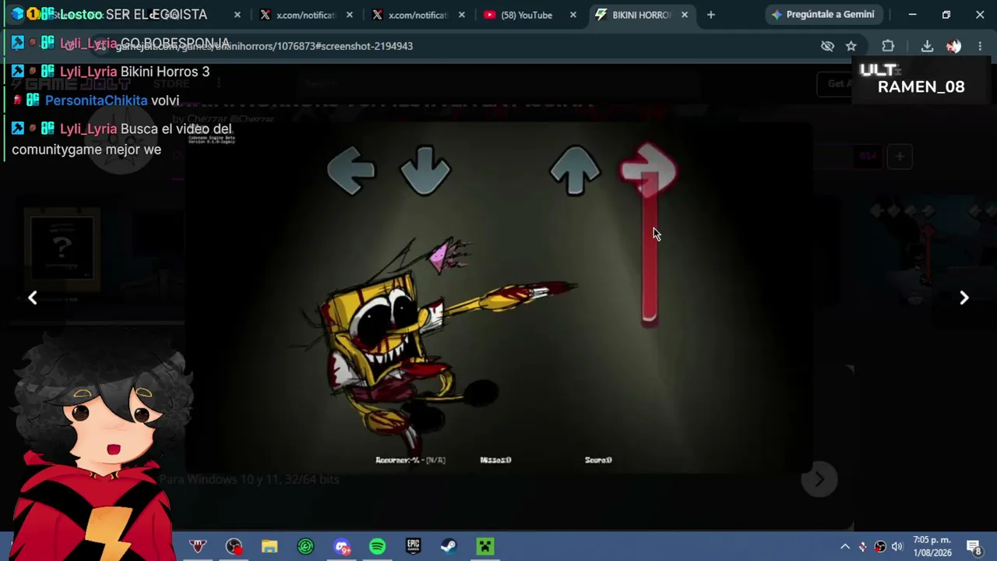997x561 pixels.
Task: Show the next screenshot in the lightbox
Action: (964, 298)
